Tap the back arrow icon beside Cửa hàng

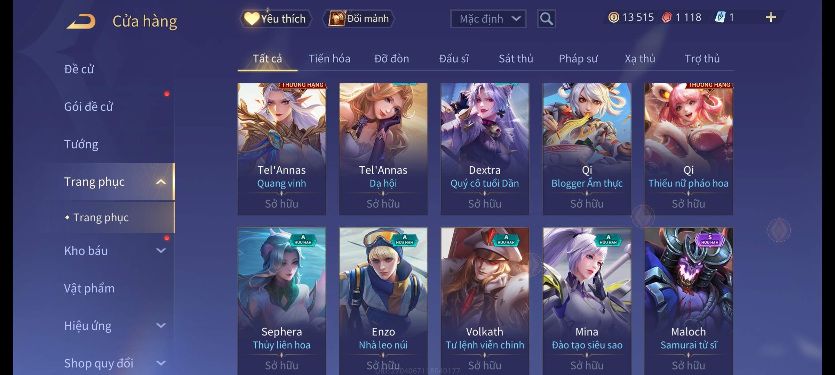coord(81,21)
